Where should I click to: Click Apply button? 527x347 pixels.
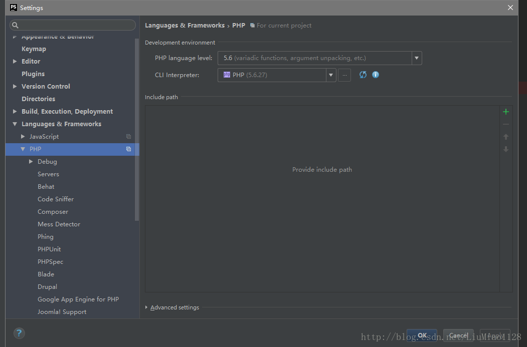[495, 335]
